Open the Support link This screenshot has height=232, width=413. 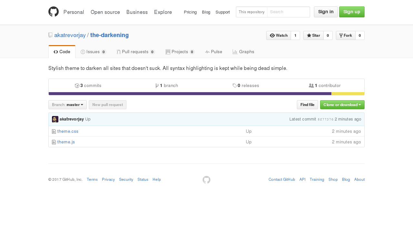click(223, 12)
